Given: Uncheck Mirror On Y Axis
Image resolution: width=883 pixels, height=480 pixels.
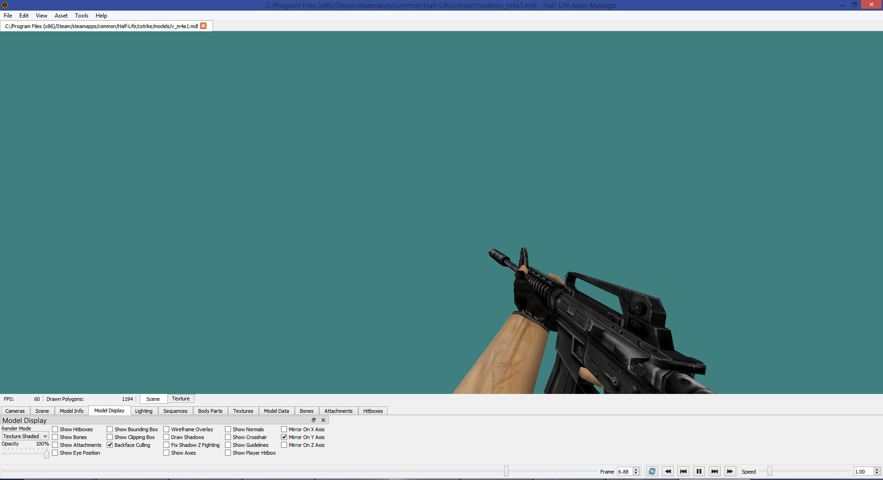Looking at the screenshot, I should pyautogui.click(x=284, y=437).
